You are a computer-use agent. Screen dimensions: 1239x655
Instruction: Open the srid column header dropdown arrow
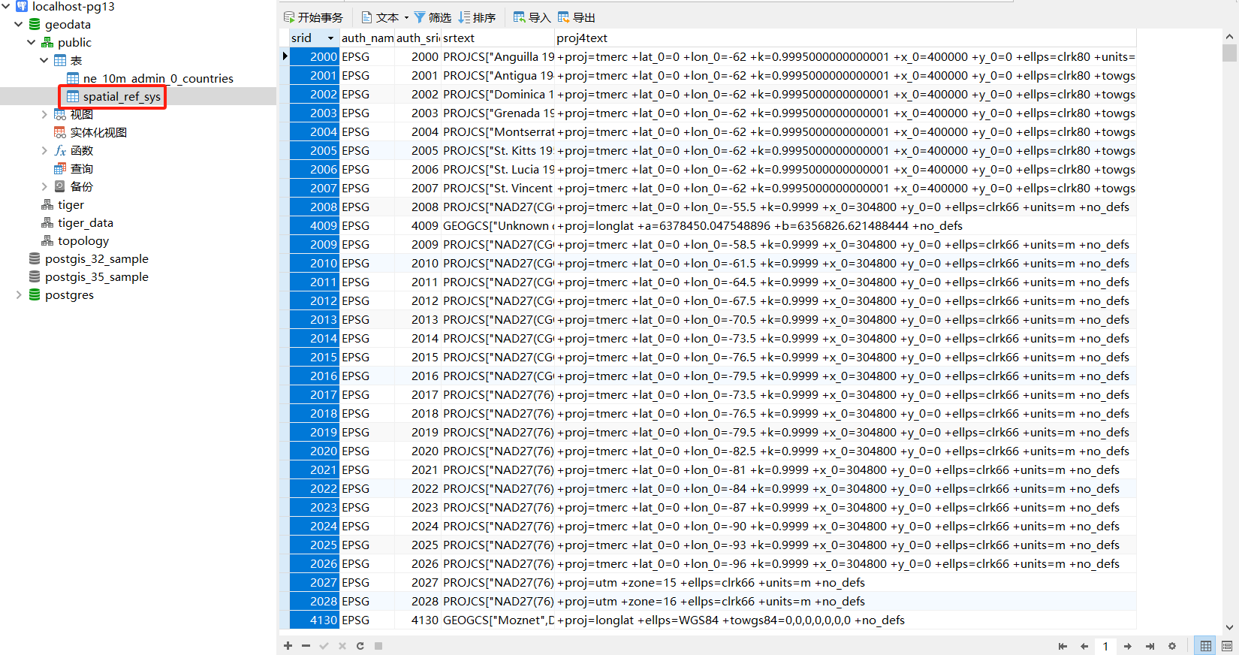pos(330,38)
